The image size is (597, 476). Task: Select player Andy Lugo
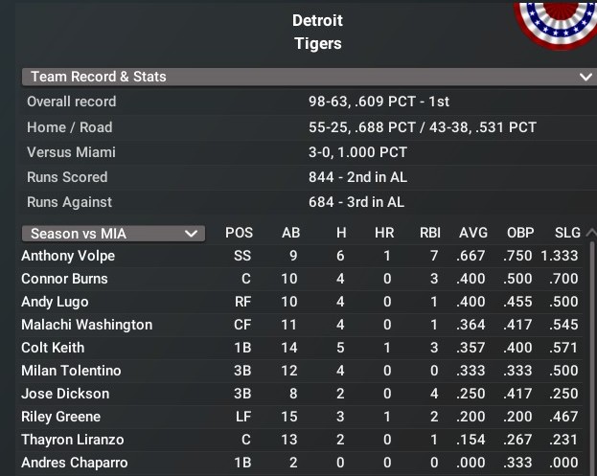click(55, 302)
